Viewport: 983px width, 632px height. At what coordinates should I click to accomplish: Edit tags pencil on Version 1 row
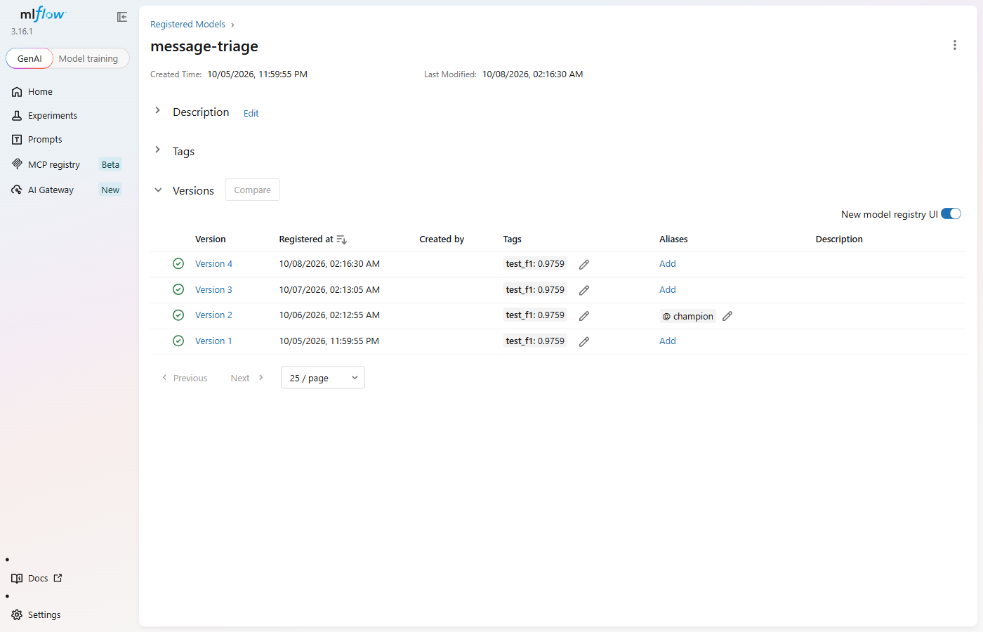coord(584,342)
